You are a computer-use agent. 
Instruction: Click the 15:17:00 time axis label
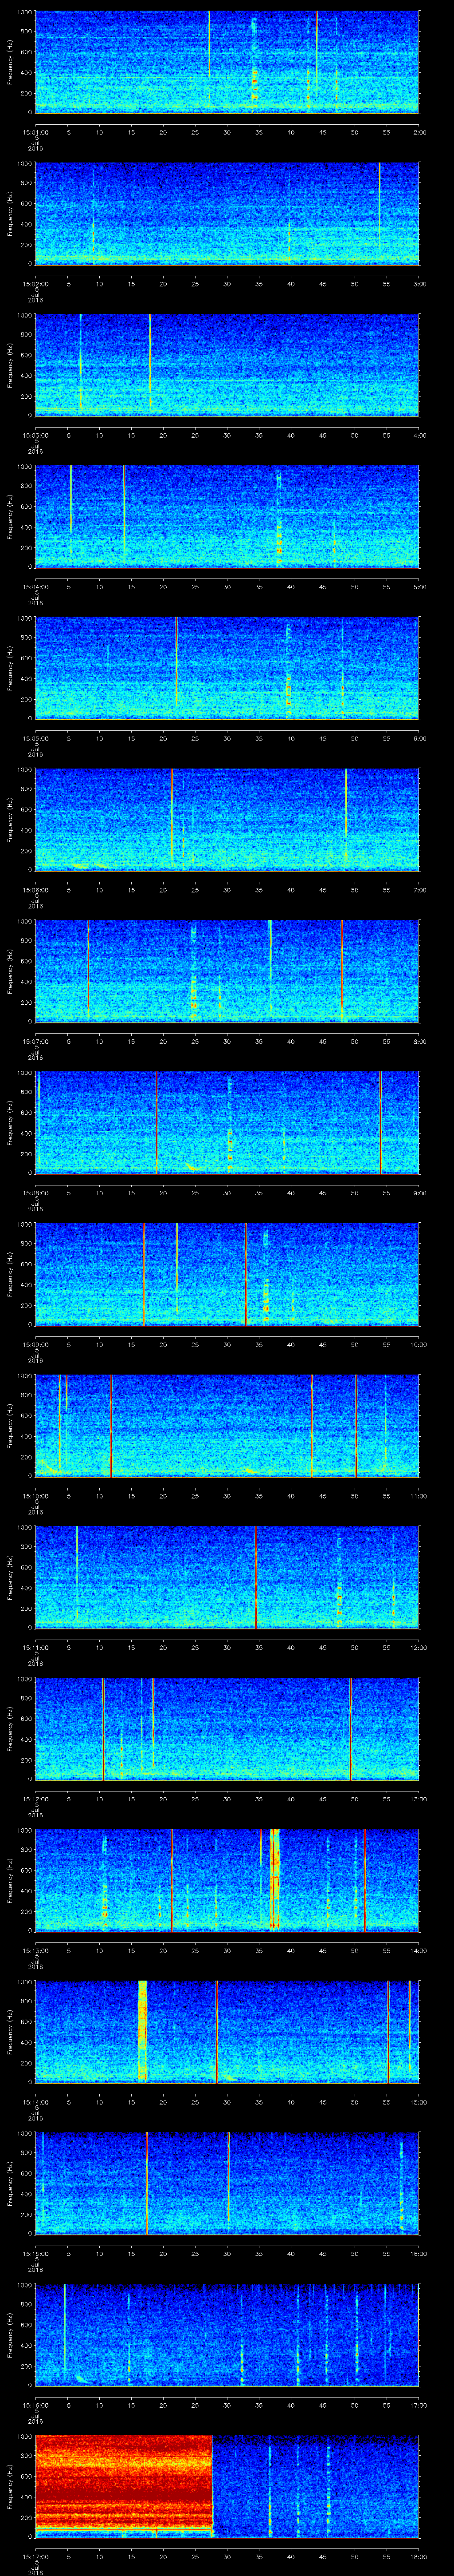[35, 2557]
